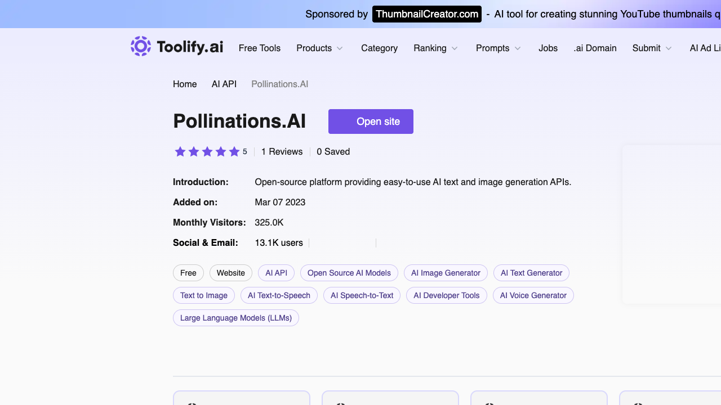The image size is (721, 405).
Task: Open the AI Image Generator tag
Action: [446, 273]
